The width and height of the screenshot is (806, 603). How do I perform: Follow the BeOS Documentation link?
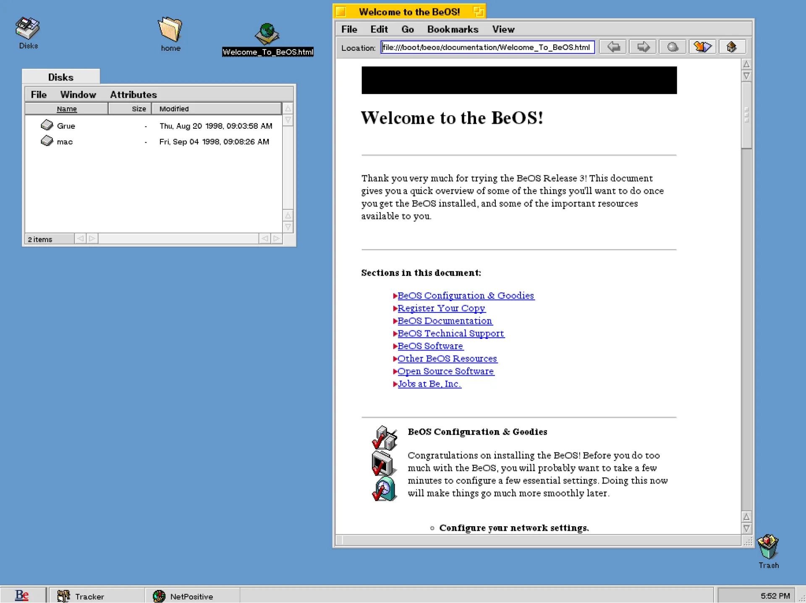pos(445,321)
